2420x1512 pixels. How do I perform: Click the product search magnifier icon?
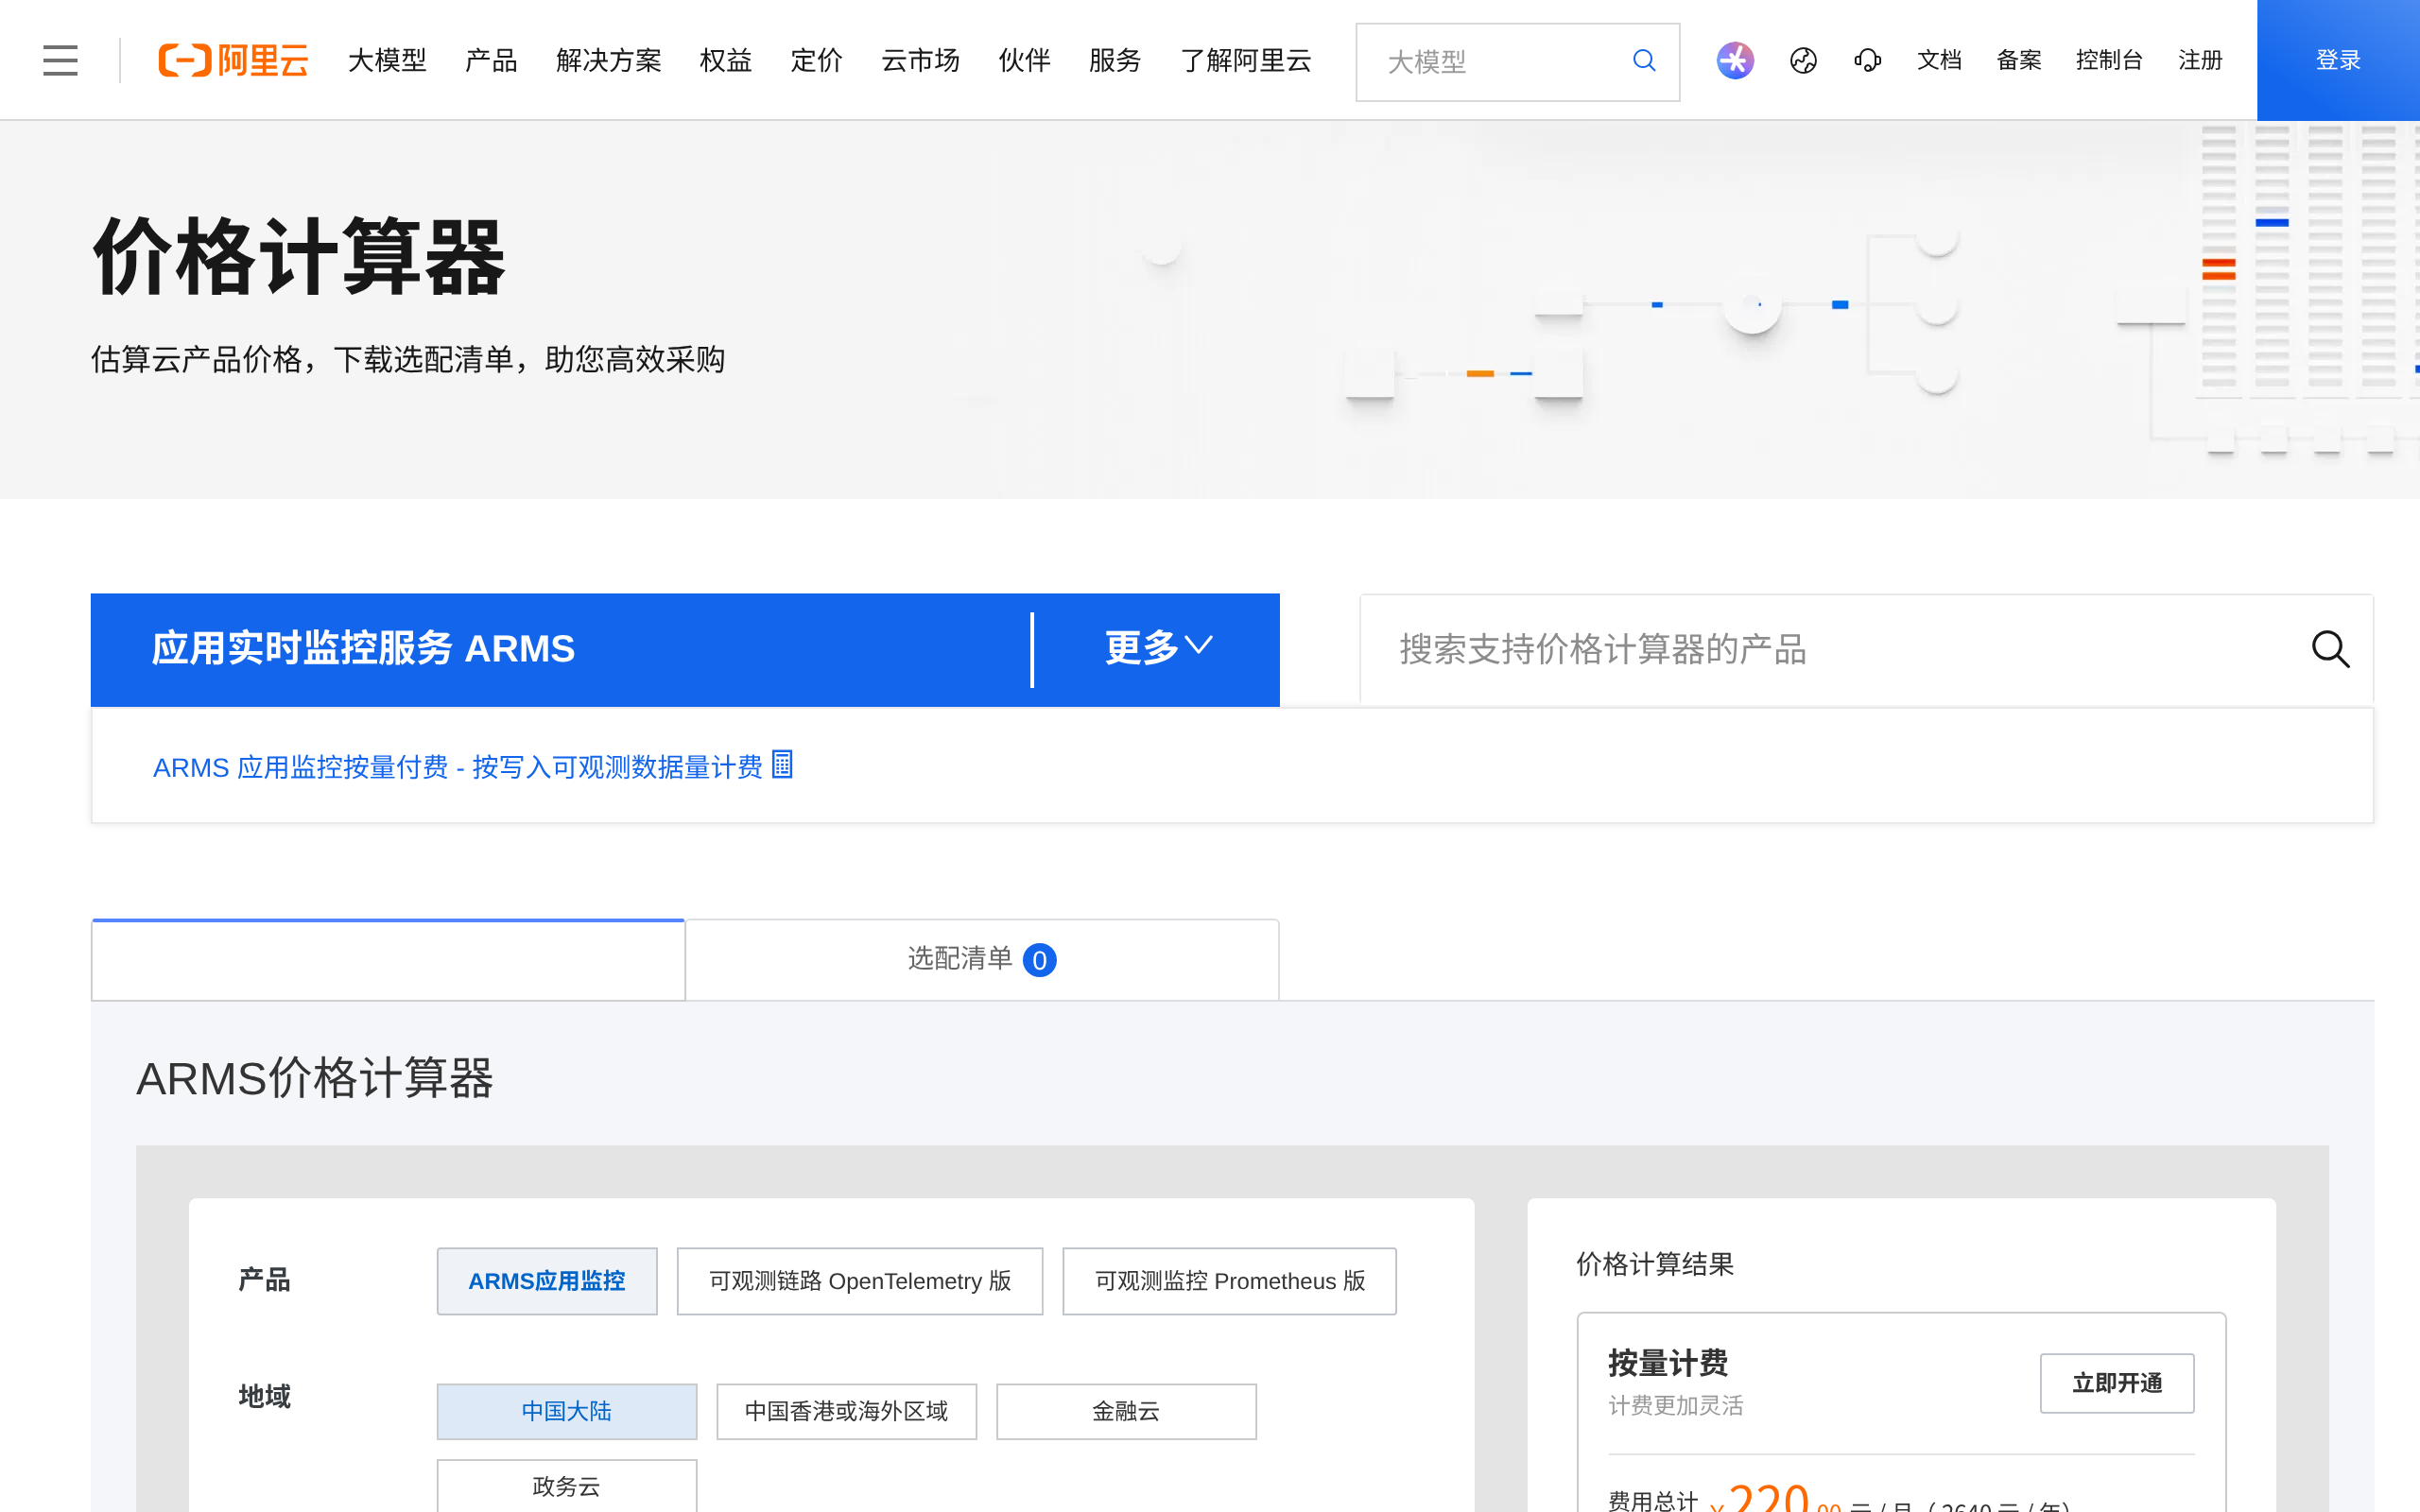tap(2331, 649)
